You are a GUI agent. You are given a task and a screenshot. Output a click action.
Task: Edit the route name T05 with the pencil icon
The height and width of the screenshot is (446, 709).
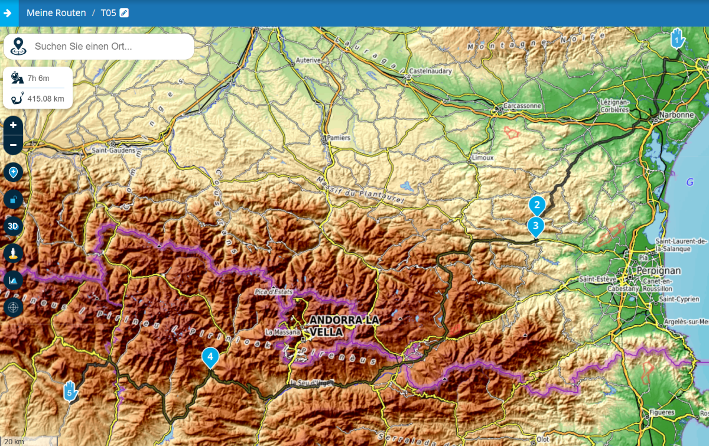click(124, 13)
